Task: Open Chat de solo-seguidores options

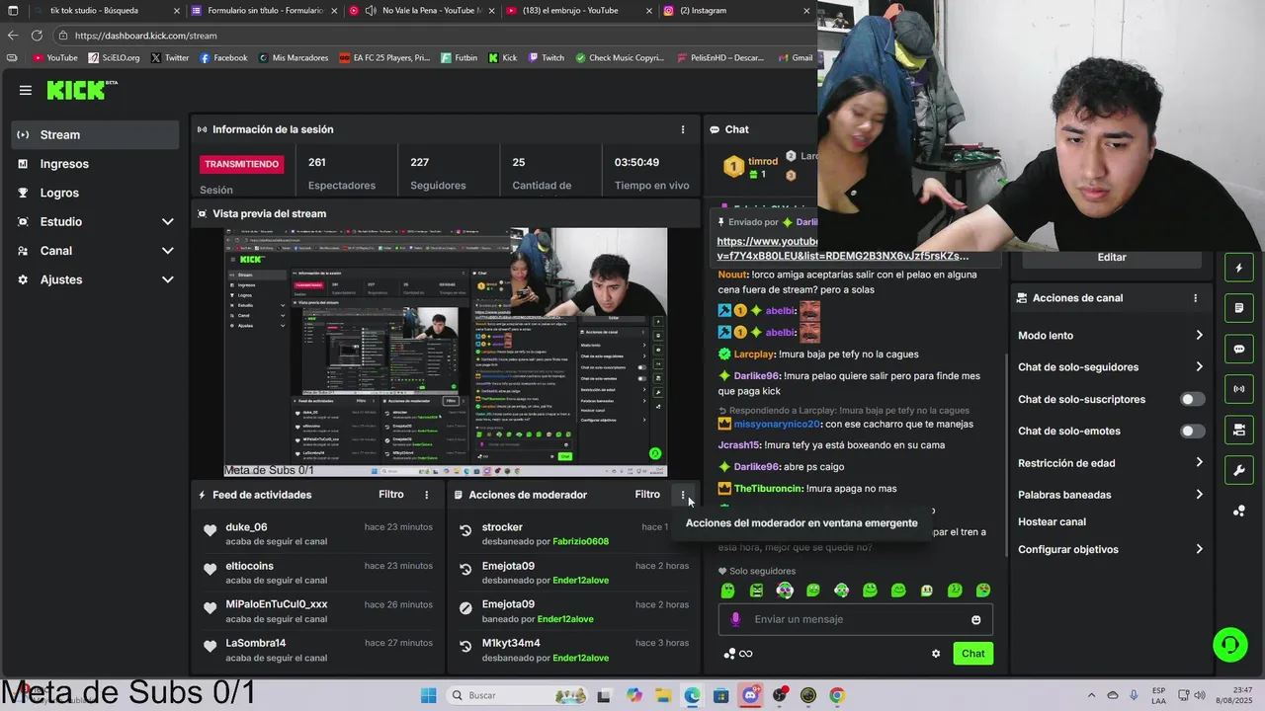Action: (x=1111, y=367)
